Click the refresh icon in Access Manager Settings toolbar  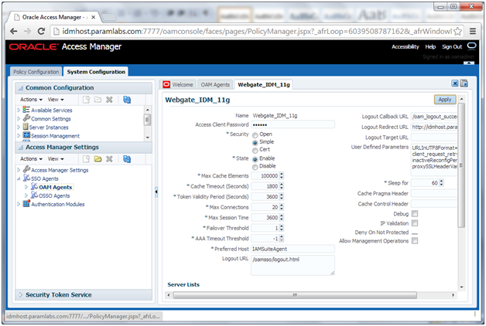127,159
